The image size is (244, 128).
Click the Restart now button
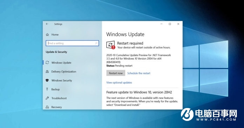coord(116,73)
